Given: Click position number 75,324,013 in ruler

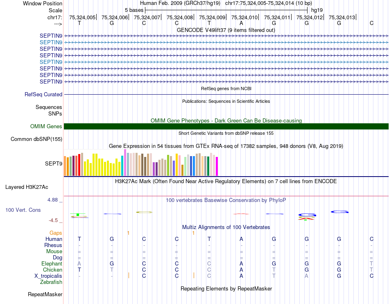Looking at the screenshot, I should [x=342, y=17].
